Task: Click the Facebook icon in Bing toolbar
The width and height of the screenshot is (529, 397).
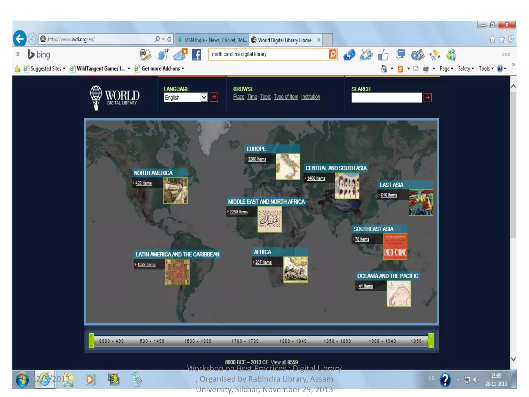Action: (196, 55)
